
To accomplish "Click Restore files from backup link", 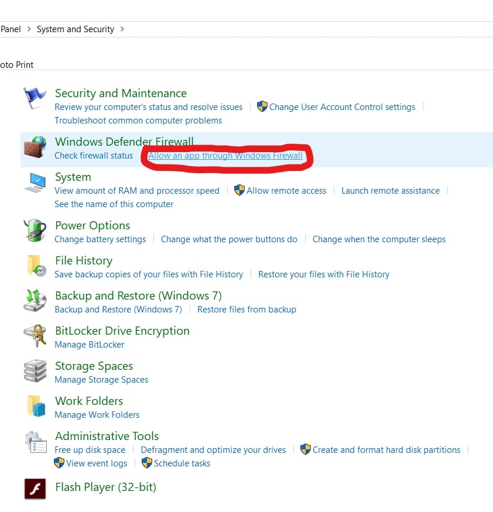I will 246,310.
